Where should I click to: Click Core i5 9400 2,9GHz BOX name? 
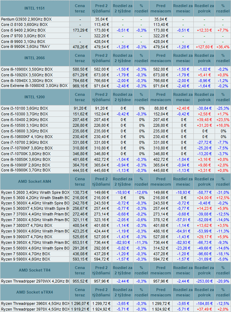click(23, 30)
